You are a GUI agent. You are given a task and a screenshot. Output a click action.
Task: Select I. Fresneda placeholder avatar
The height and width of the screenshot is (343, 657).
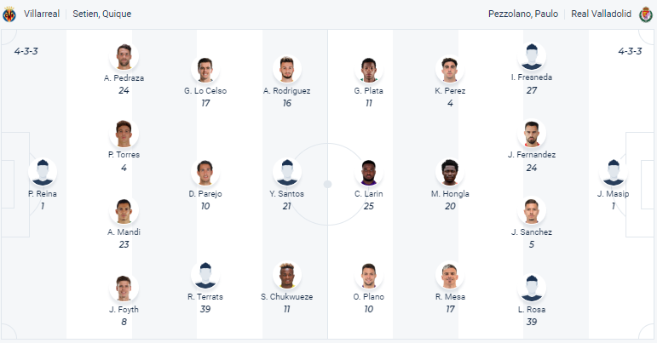tap(532, 56)
